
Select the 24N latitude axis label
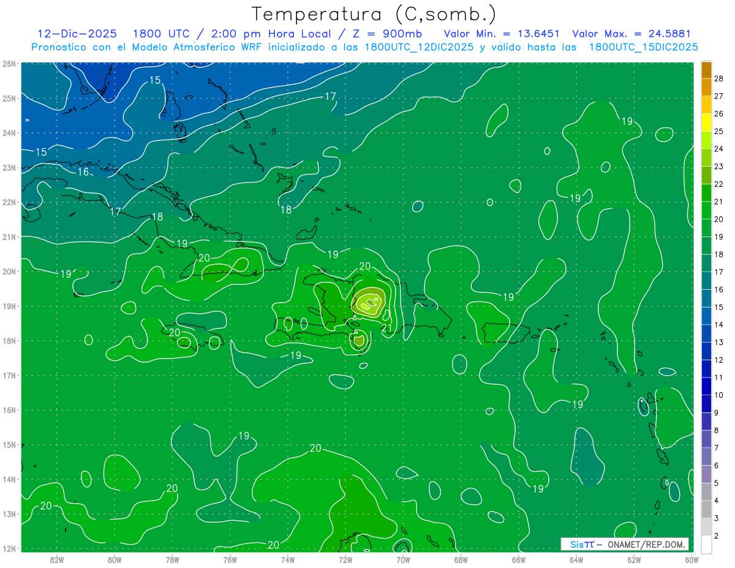tap(9, 133)
